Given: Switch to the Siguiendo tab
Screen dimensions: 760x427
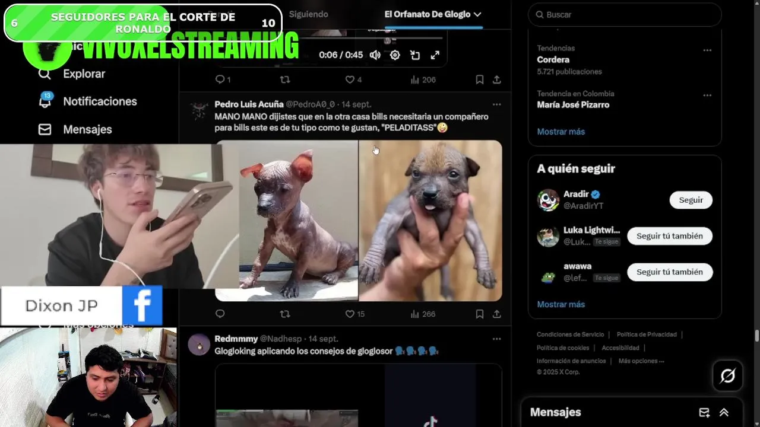Looking at the screenshot, I should [308, 14].
